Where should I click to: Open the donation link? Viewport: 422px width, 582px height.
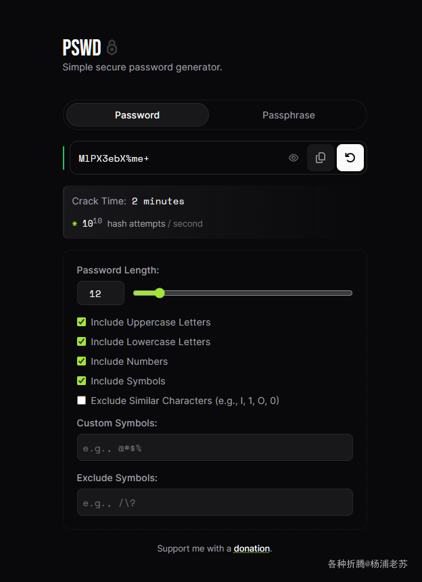click(x=252, y=548)
